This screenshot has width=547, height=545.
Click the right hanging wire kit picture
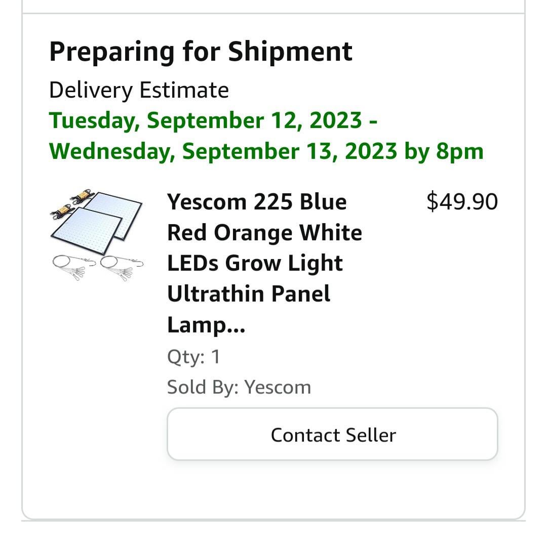coord(122,265)
